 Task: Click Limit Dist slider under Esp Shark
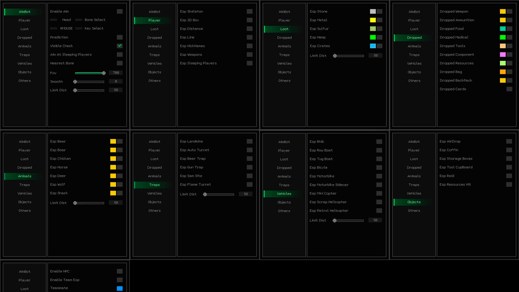[x=89, y=203]
